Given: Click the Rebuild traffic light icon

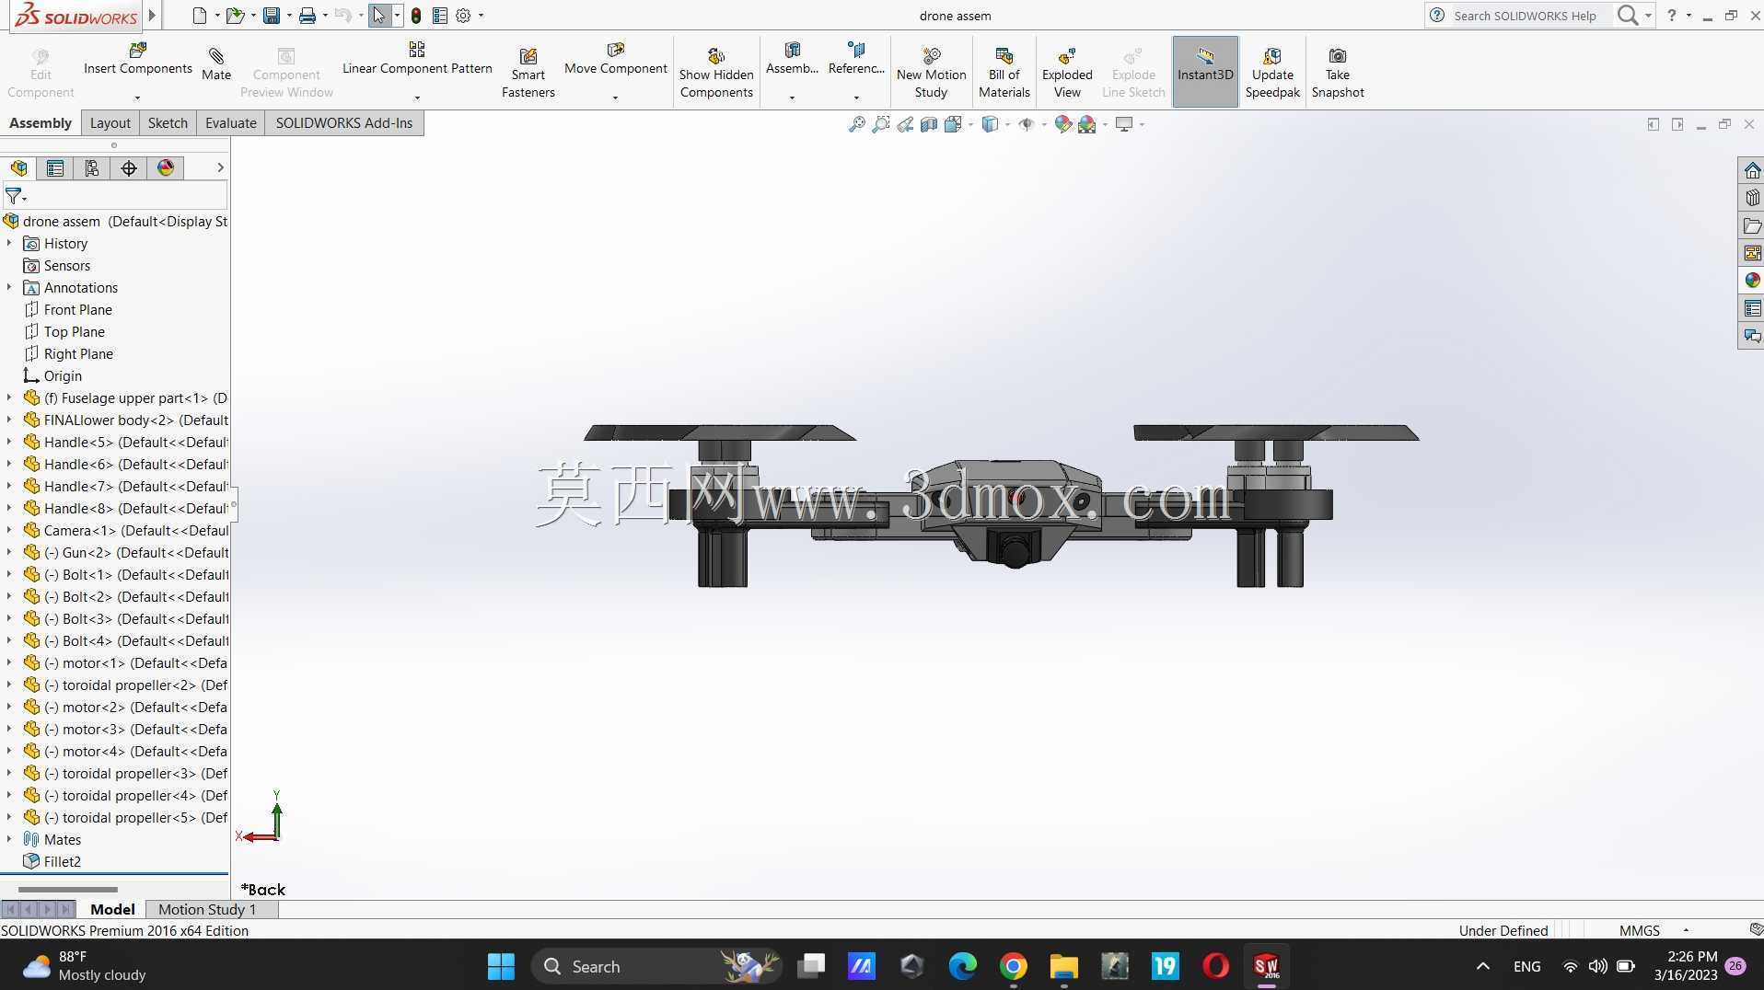Looking at the screenshot, I should pos(416,16).
